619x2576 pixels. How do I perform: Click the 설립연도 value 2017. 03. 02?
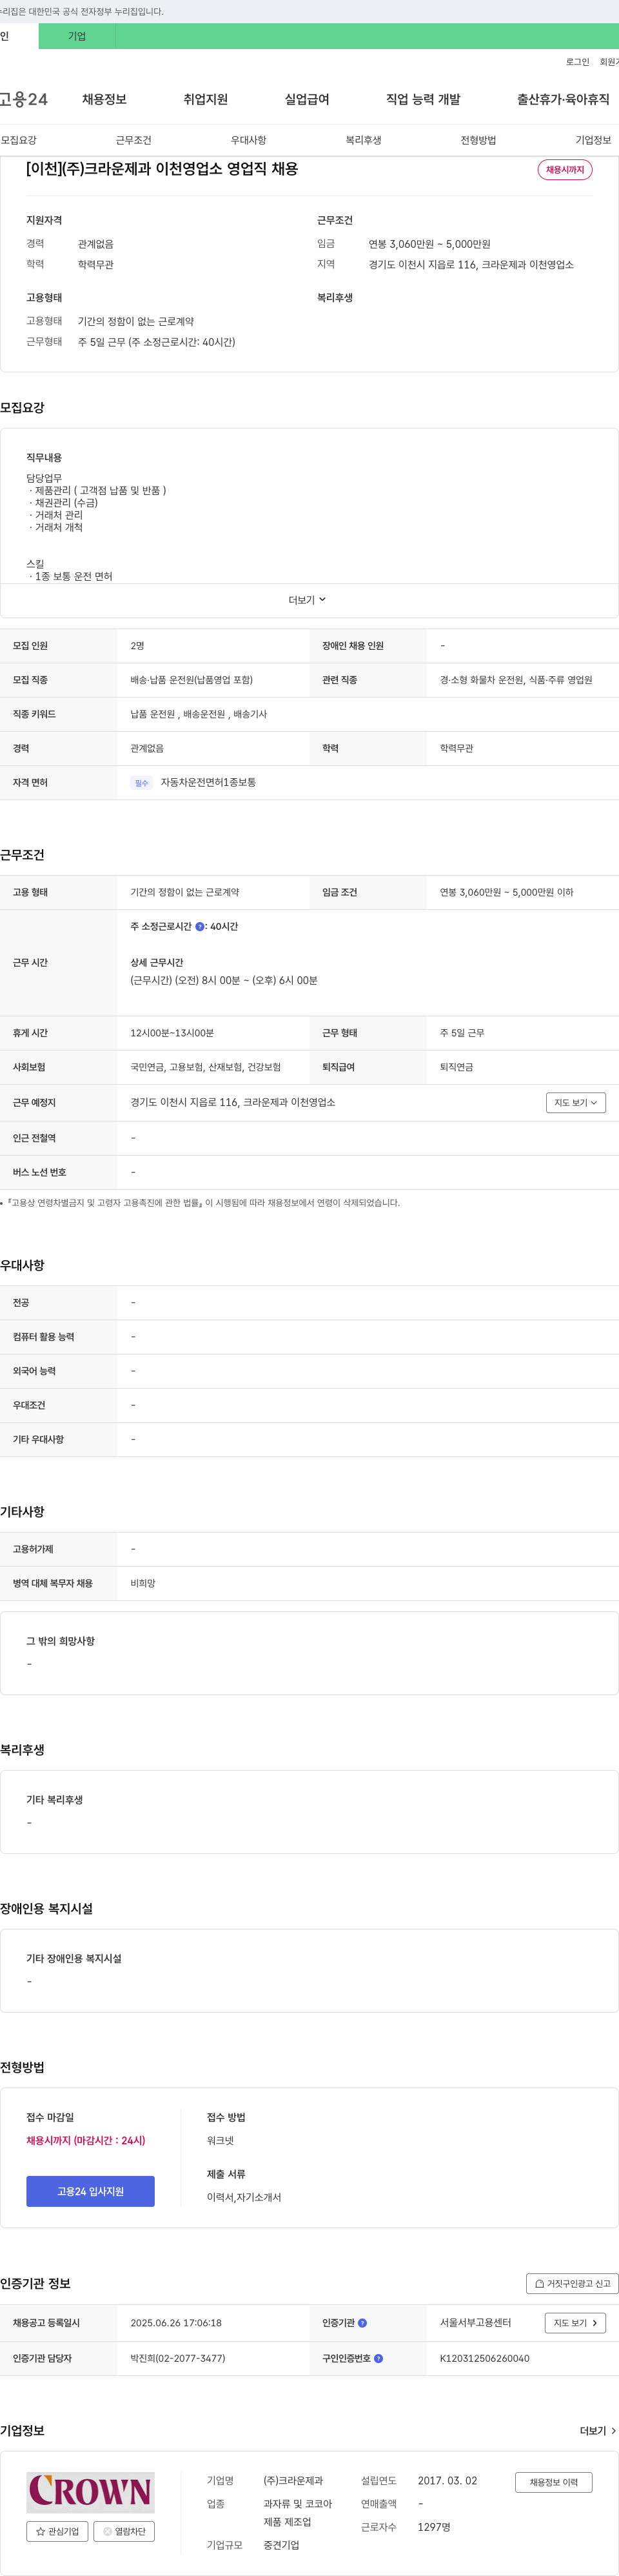pyautogui.click(x=447, y=2481)
